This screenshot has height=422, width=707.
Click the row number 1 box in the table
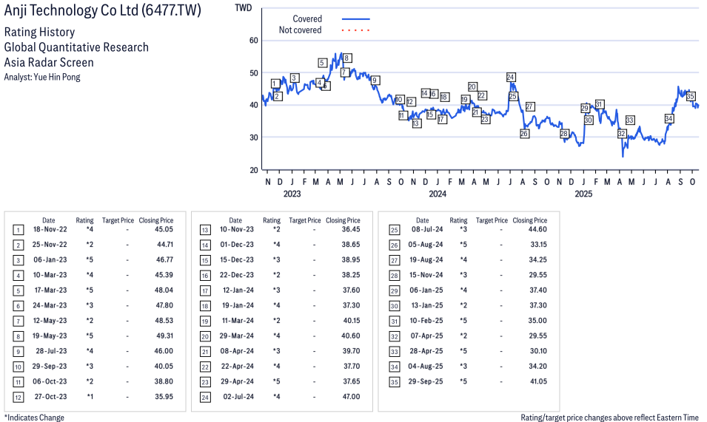tap(18, 229)
